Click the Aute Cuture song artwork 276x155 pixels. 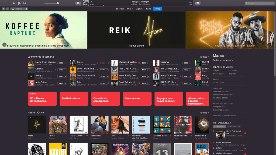[31, 83]
